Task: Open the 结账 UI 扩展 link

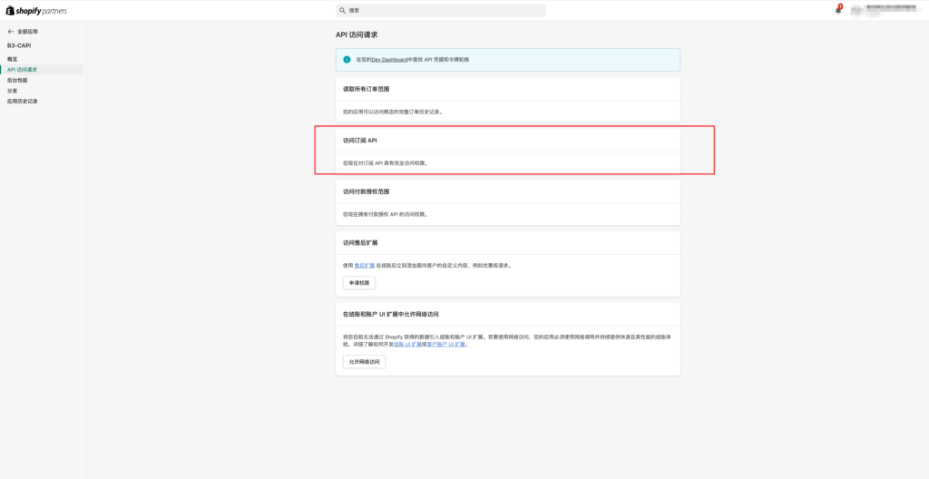Action: pyautogui.click(x=407, y=345)
